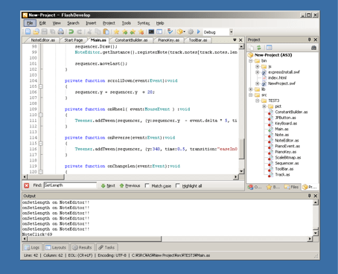Expand the lib folder node
Screen dimensions: 338x274
[251, 89]
